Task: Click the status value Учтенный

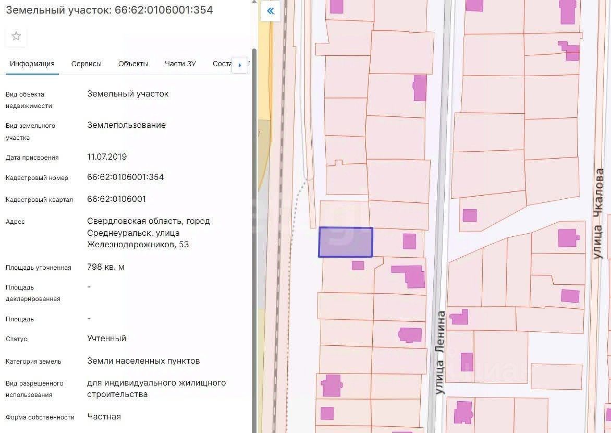Action: [106, 339]
